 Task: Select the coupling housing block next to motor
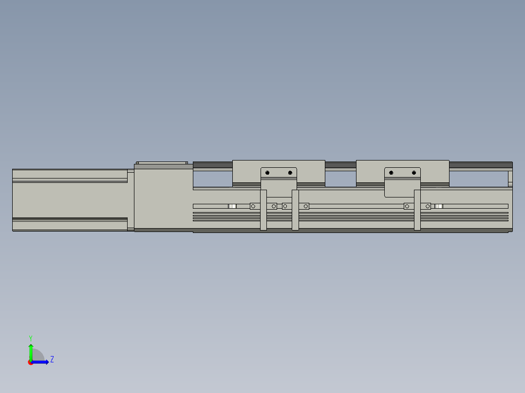[163, 200]
